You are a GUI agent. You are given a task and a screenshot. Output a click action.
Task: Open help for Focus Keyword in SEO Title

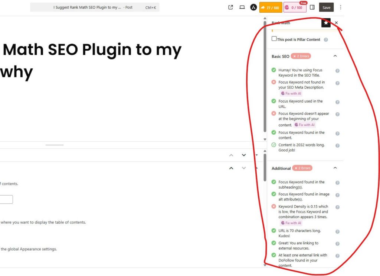[337, 71]
